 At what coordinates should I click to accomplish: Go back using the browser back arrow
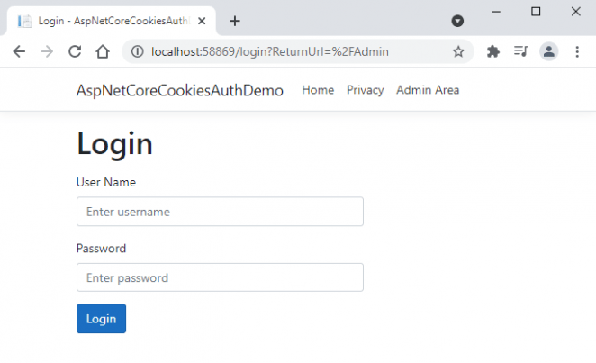point(19,51)
